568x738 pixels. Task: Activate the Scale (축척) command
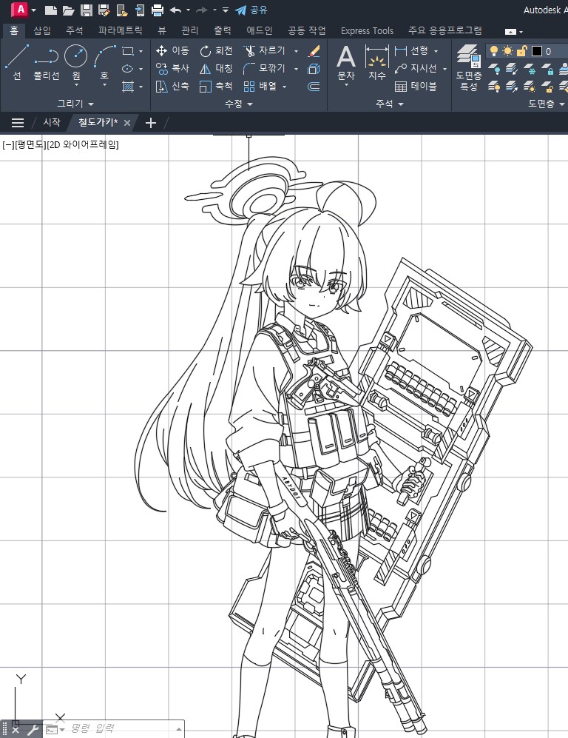216,86
